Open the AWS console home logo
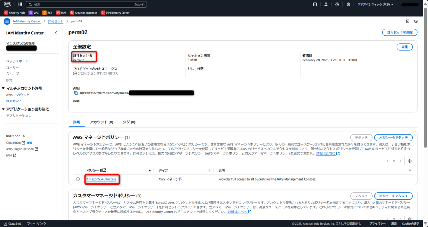Viewport: 428px width, 227px height. (x=7, y=4)
